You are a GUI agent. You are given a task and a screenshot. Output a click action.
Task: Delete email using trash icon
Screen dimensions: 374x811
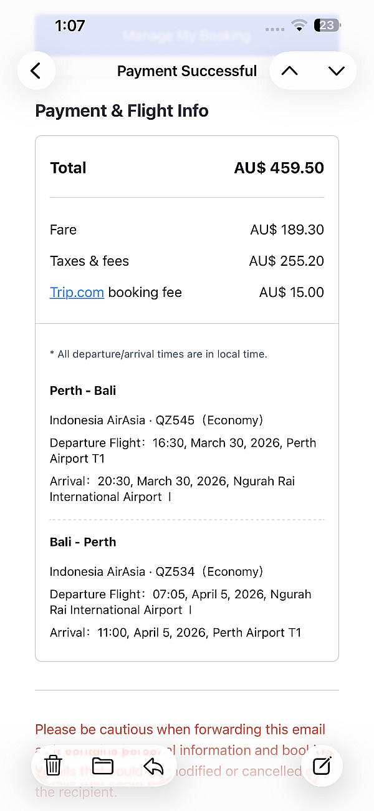tap(54, 765)
